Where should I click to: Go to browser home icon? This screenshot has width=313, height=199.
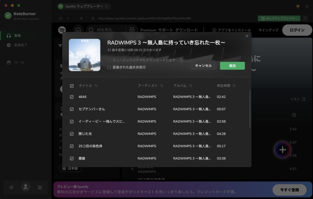[x=61, y=18]
